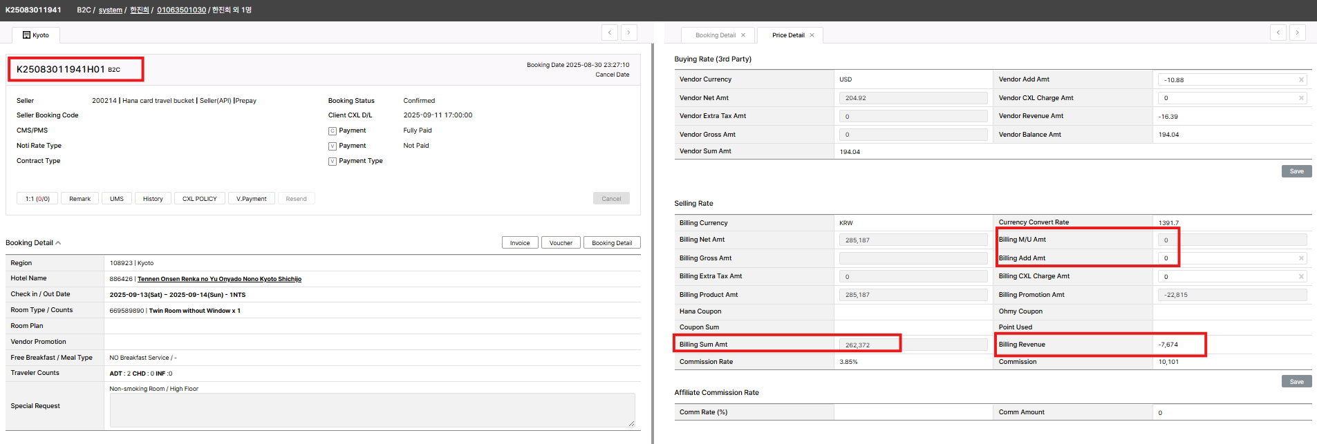Viewport: 1317px width, 444px height.
Task: Open the booking History
Action: 153,199
